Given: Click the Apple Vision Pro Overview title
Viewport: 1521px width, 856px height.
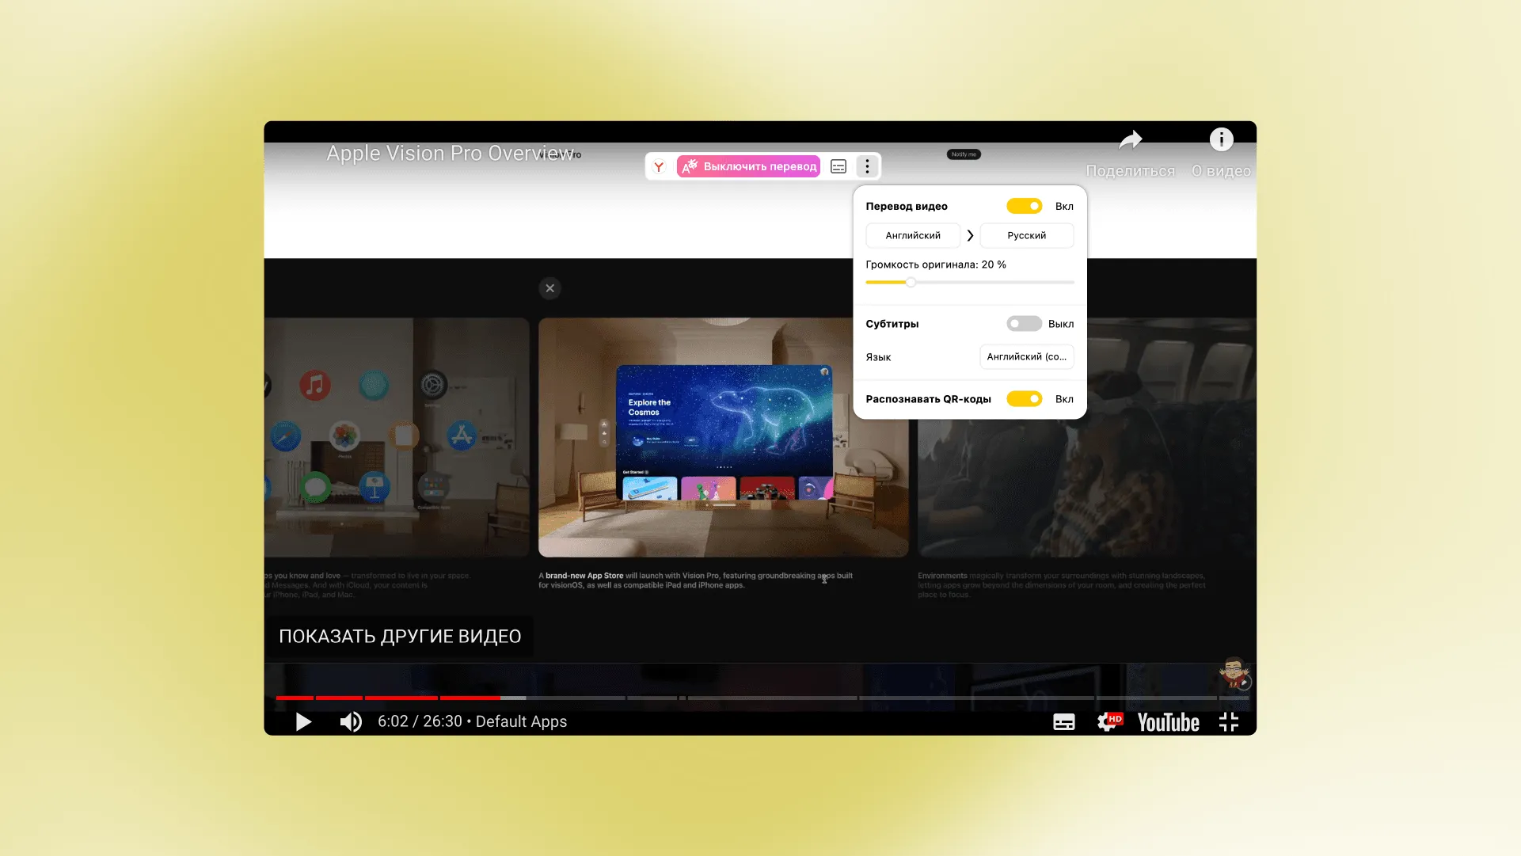Looking at the screenshot, I should pyautogui.click(x=450, y=153).
